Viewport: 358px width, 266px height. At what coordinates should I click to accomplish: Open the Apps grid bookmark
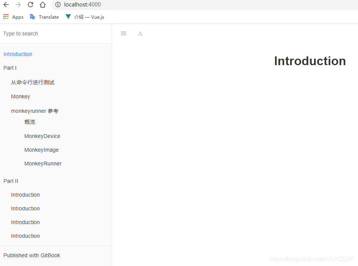pos(13,17)
